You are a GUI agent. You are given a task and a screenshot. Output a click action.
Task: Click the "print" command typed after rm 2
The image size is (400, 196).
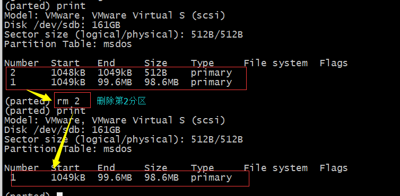tap(71, 111)
